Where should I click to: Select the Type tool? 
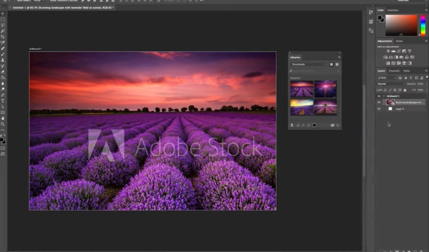[x=3, y=101]
